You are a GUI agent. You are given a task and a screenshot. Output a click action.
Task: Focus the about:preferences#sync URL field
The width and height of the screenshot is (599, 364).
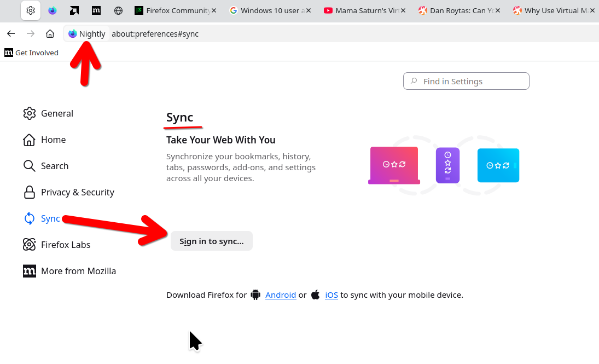(328, 34)
